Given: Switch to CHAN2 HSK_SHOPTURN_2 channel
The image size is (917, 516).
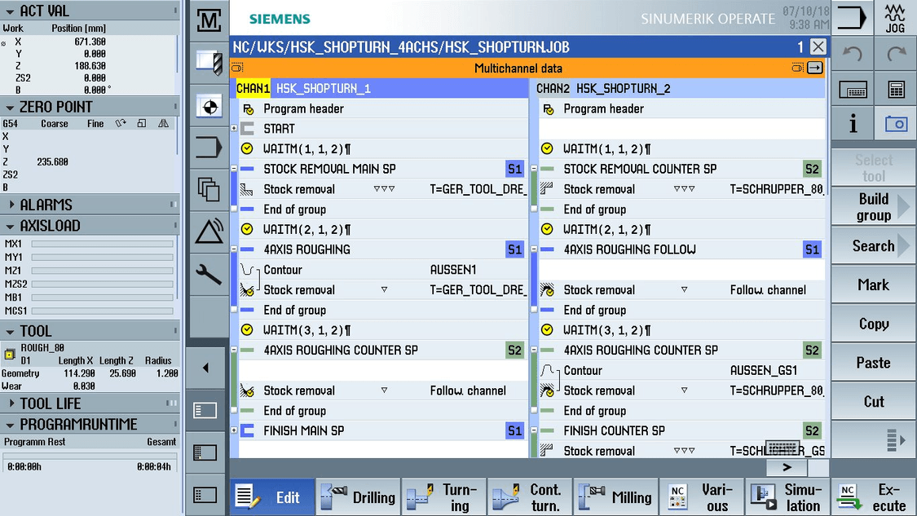Looking at the screenshot, I should 680,88.
